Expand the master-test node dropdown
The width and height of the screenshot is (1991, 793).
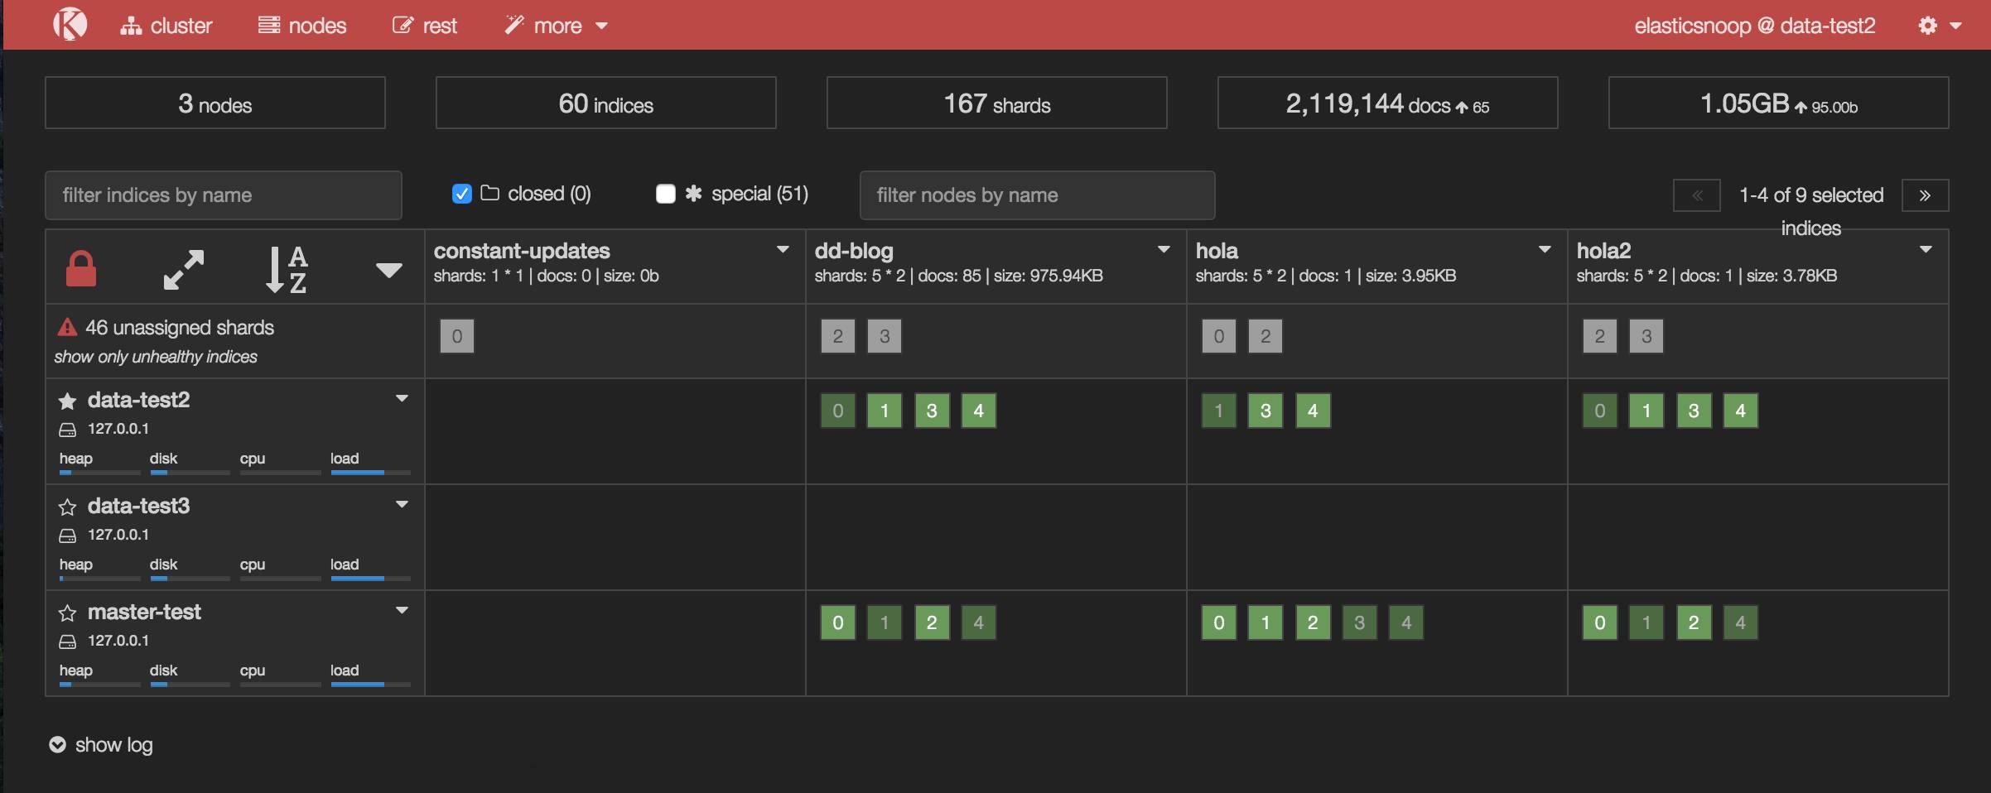[x=402, y=611]
